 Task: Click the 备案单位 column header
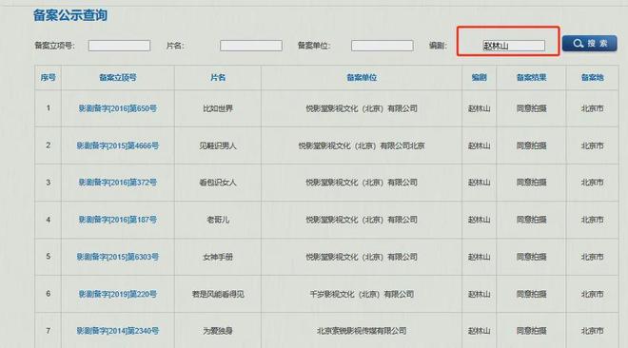(x=362, y=78)
